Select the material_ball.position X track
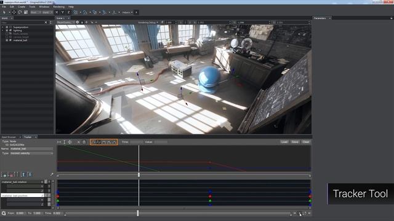 22,195
